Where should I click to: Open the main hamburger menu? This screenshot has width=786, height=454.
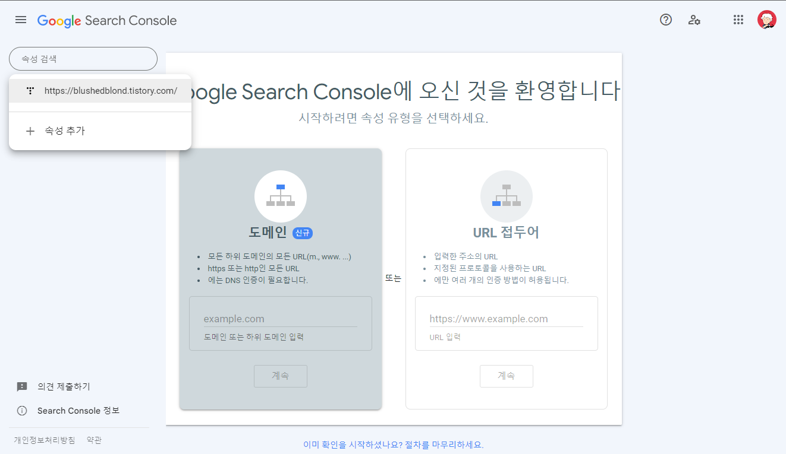click(21, 20)
